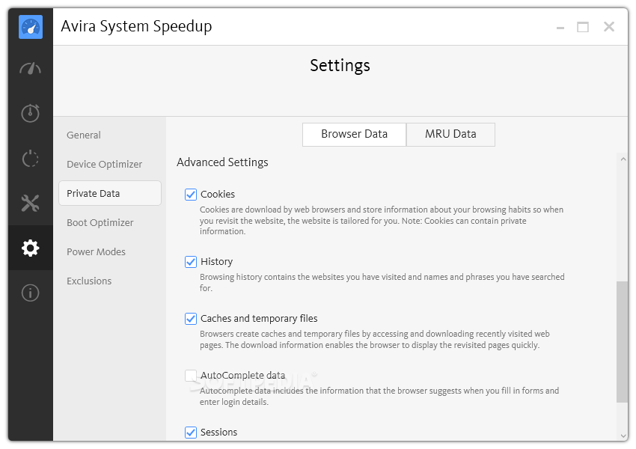Open the speedometer dashboard icon in sidebar
636x449 pixels.
tap(31, 69)
